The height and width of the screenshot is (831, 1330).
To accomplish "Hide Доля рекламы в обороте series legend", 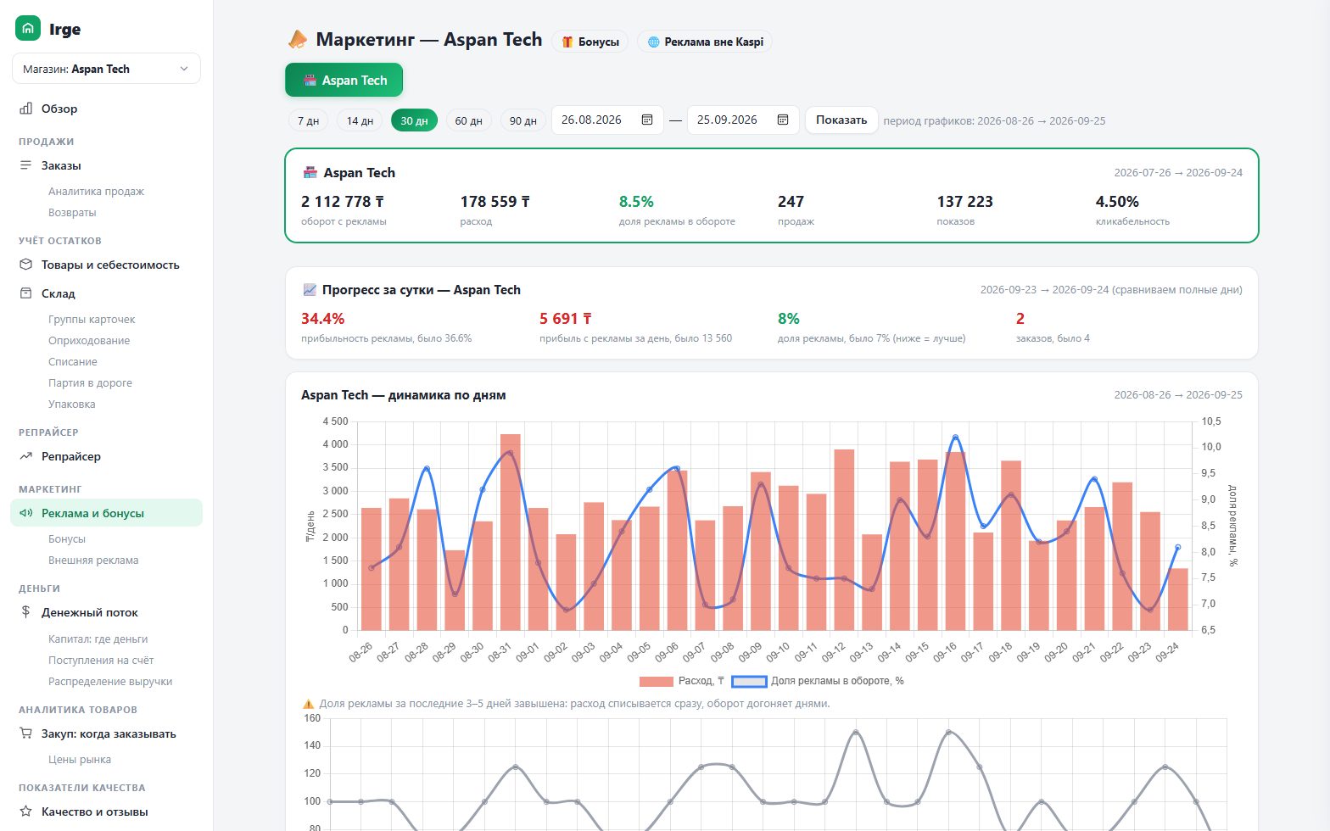I will pos(750,681).
